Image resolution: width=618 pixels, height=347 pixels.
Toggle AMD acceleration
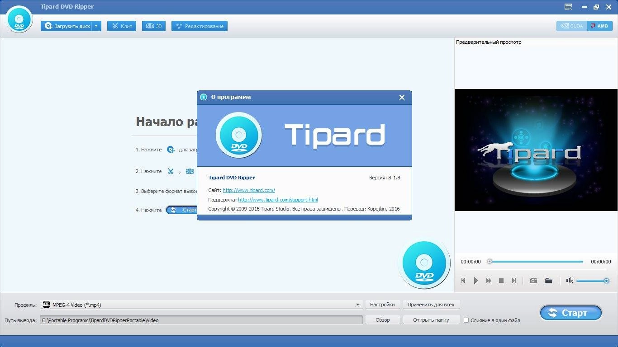pyautogui.click(x=600, y=26)
